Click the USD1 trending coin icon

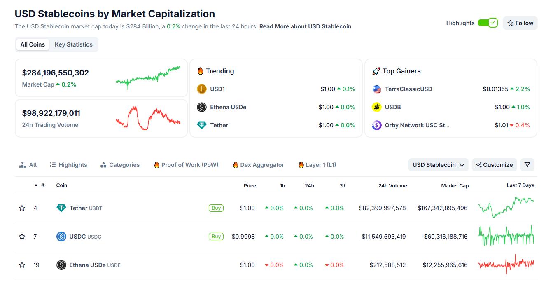201,89
